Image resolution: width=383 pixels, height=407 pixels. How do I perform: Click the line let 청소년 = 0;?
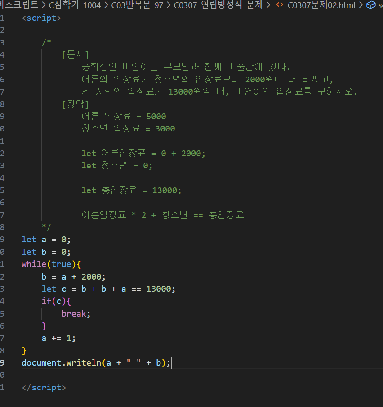(117, 165)
